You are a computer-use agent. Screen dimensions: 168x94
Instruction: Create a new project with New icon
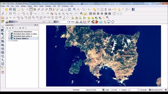(x=3, y=9)
